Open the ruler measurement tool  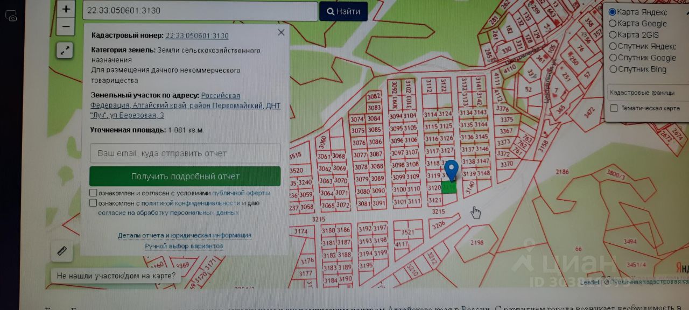(62, 251)
